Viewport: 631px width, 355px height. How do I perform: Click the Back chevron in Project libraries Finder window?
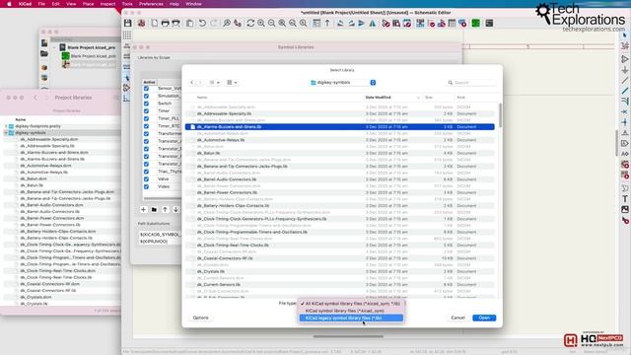pos(35,98)
